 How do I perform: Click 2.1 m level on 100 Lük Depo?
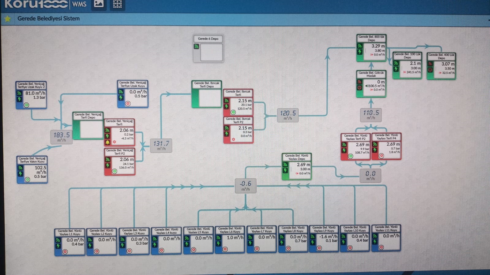click(x=415, y=63)
